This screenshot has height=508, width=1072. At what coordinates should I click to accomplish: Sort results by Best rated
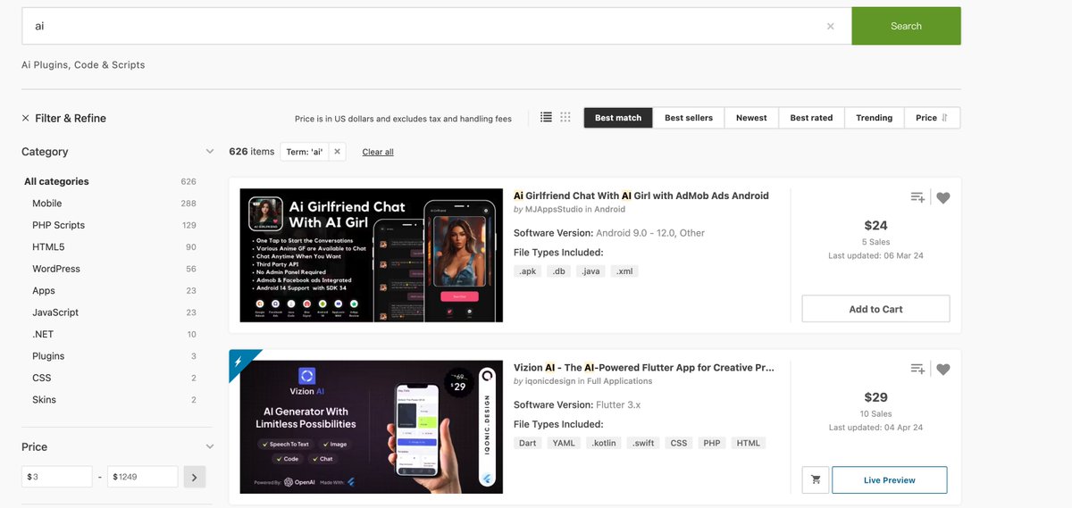(x=811, y=118)
